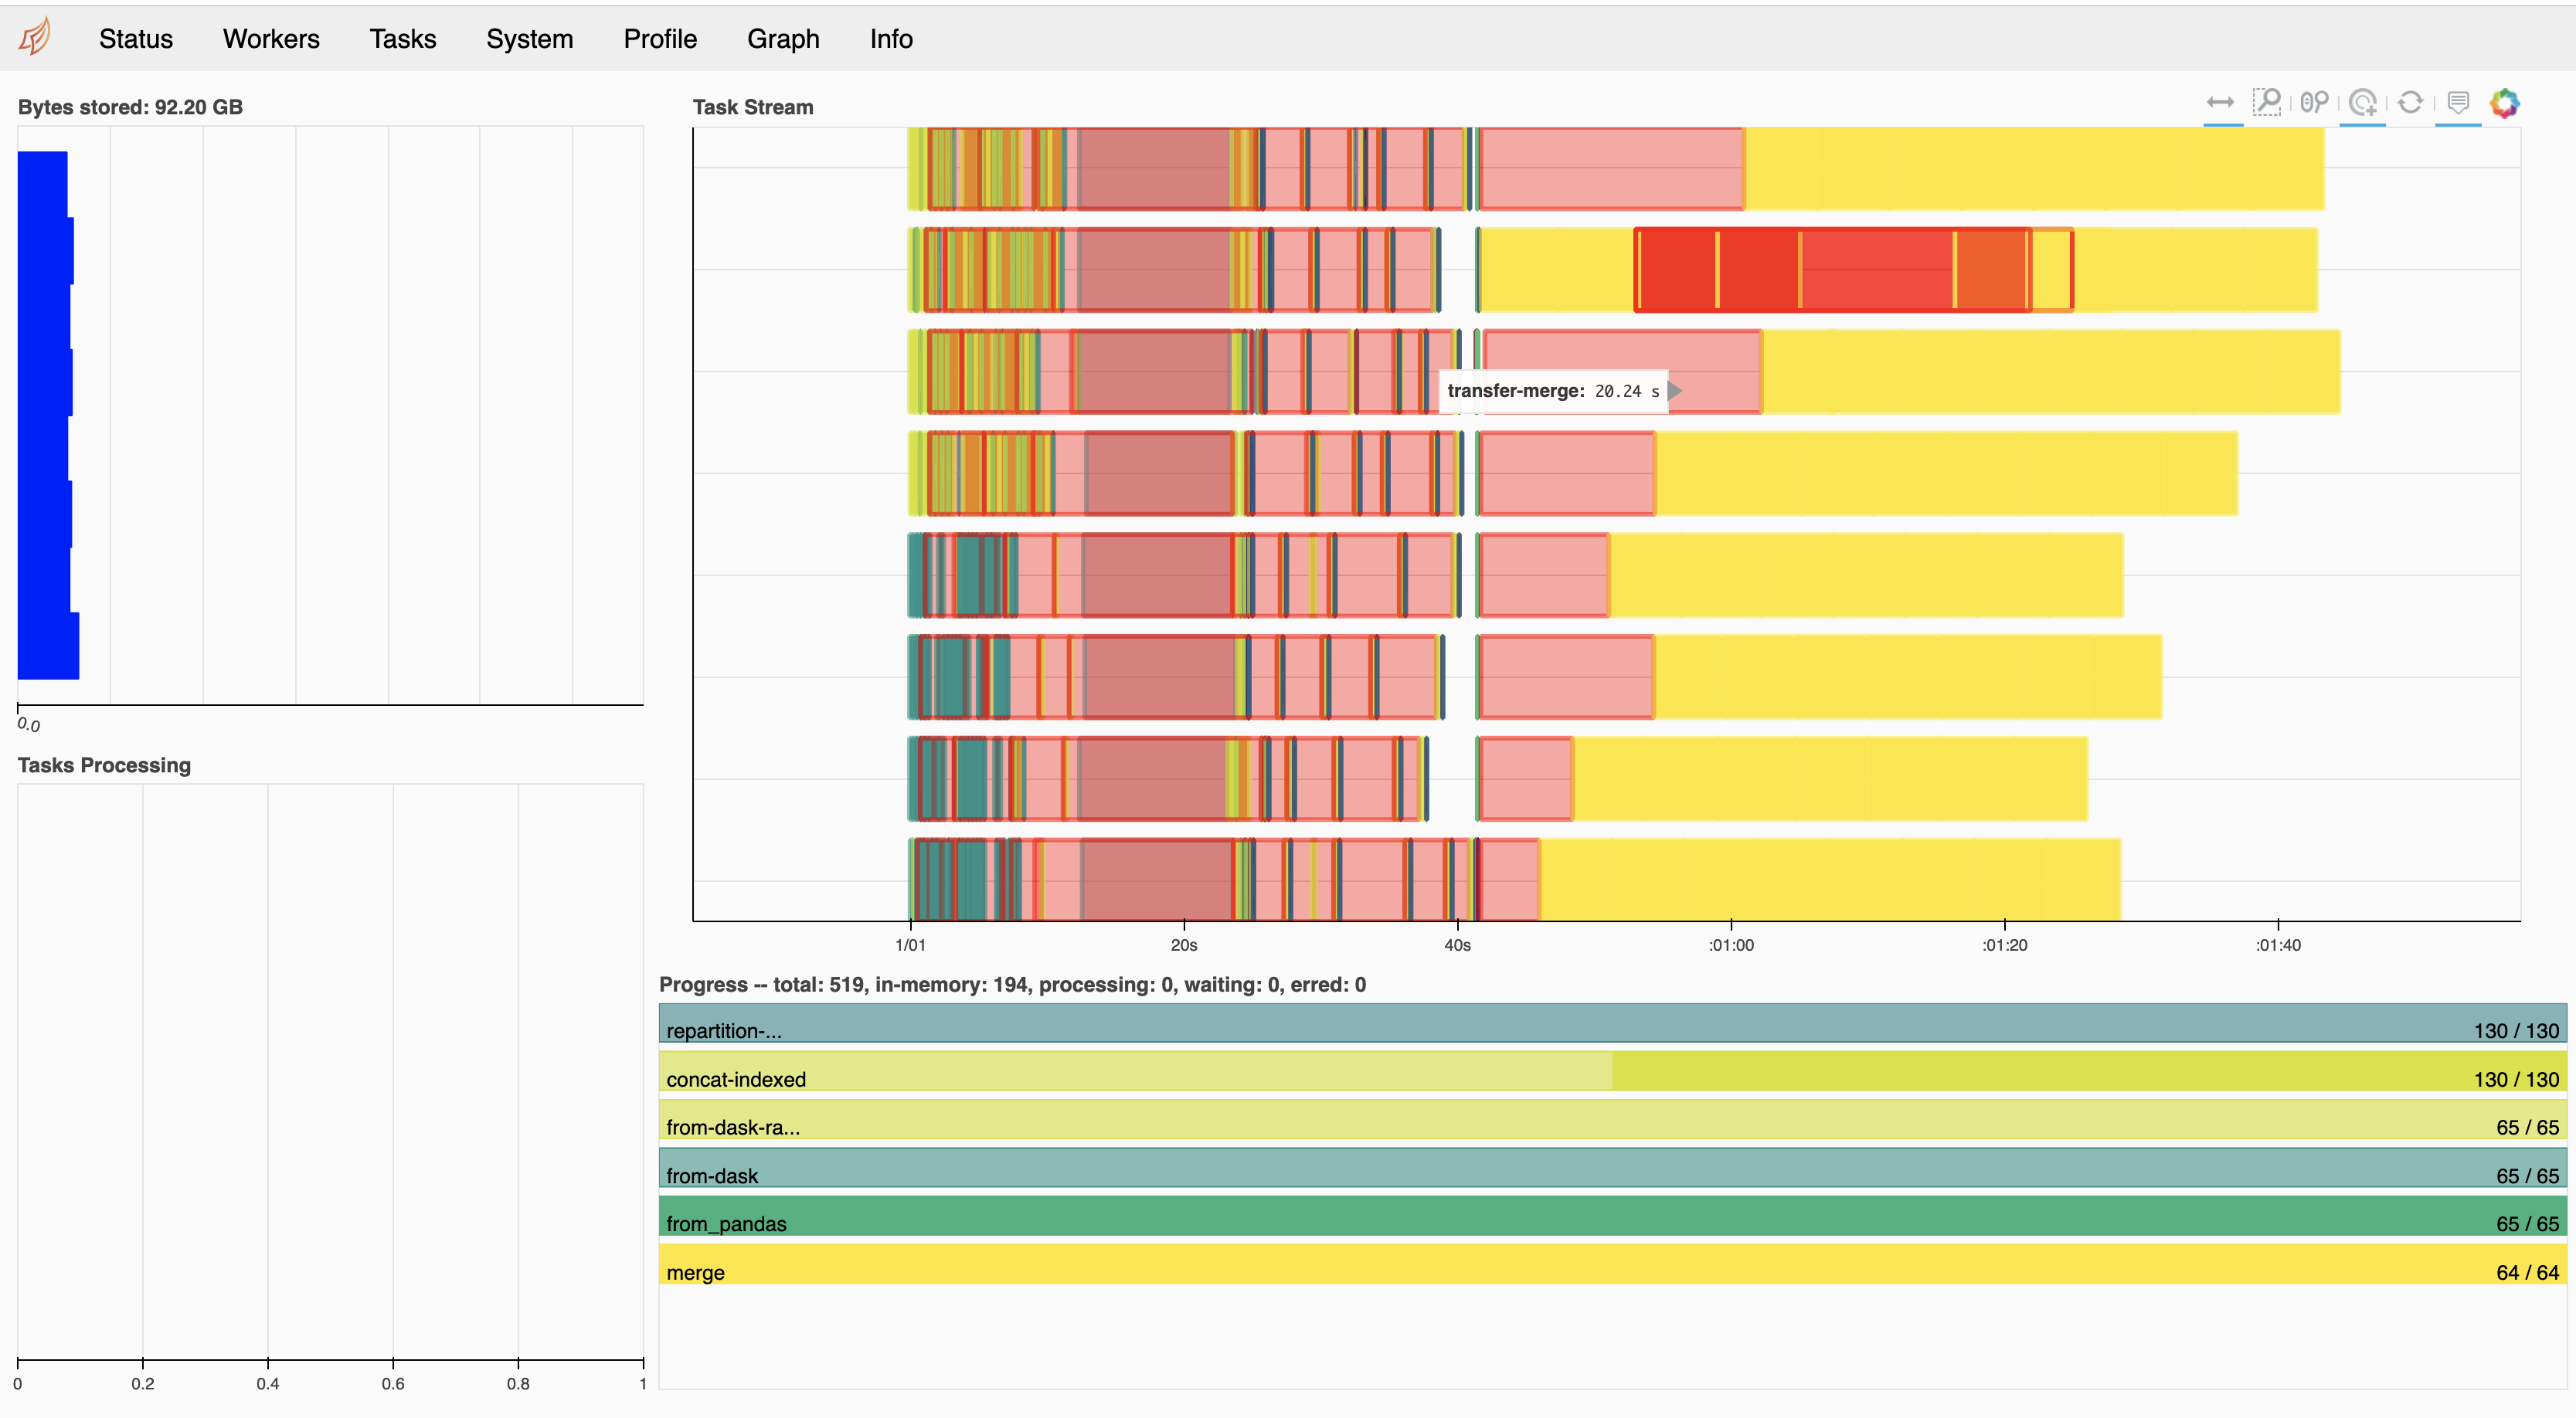Click the Zoom In tool icon

pyautogui.click(x=2363, y=102)
